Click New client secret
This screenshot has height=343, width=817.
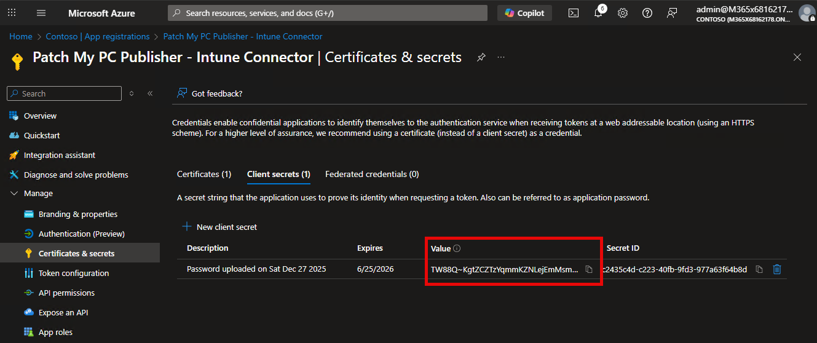(219, 227)
